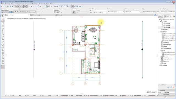The height and width of the screenshot is (99, 176).
Task: Open the 'Редактор' menu
Action: point(8,4)
